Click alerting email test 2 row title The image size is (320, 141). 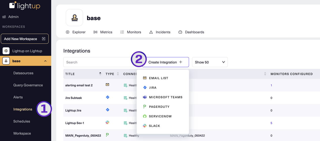tap(79, 85)
